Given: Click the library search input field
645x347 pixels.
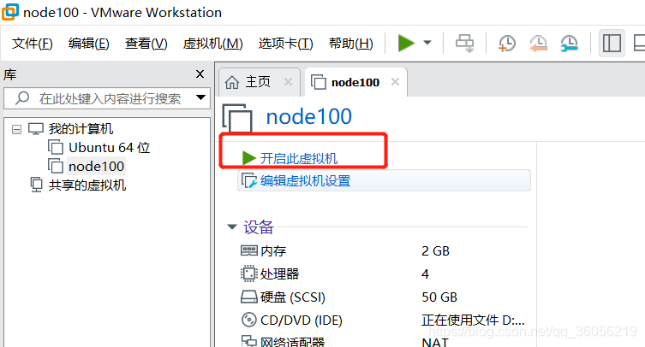Looking at the screenshot, I should pos(107,98).
